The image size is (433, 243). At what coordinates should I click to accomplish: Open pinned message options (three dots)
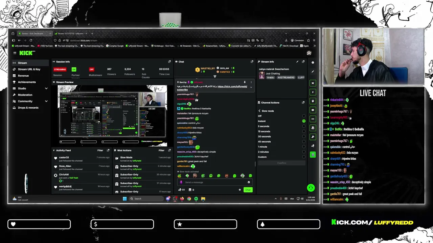[x=251, y=82]
